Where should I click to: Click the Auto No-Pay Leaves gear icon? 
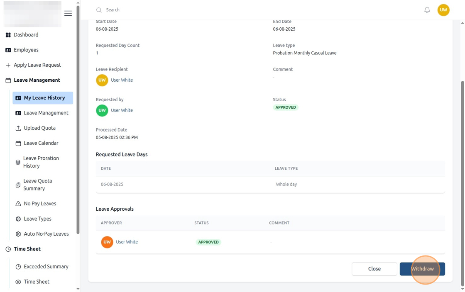click(x=18, y=234)
